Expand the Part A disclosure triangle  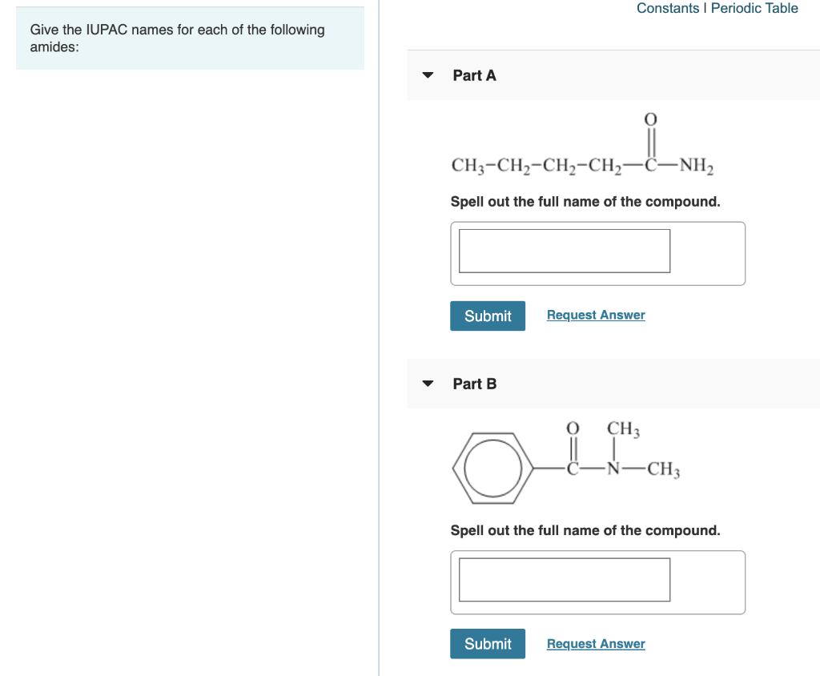tap(428, 75)
